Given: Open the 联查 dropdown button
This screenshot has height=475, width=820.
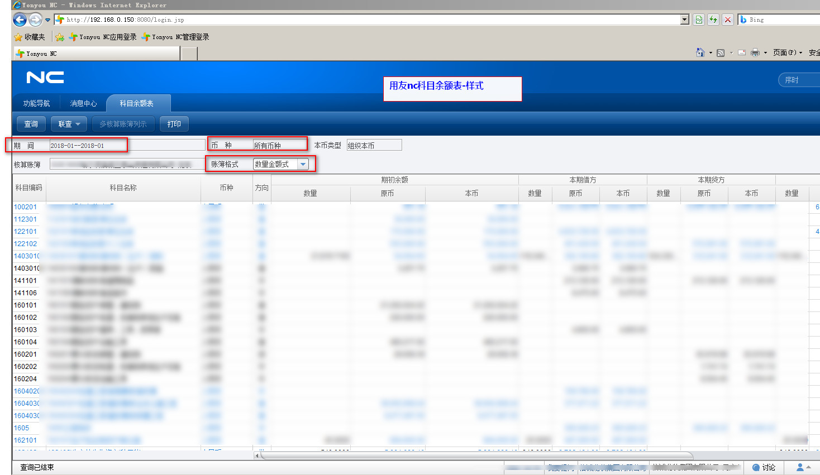Looking at the screenshot, I should click(x=69, y=124).
